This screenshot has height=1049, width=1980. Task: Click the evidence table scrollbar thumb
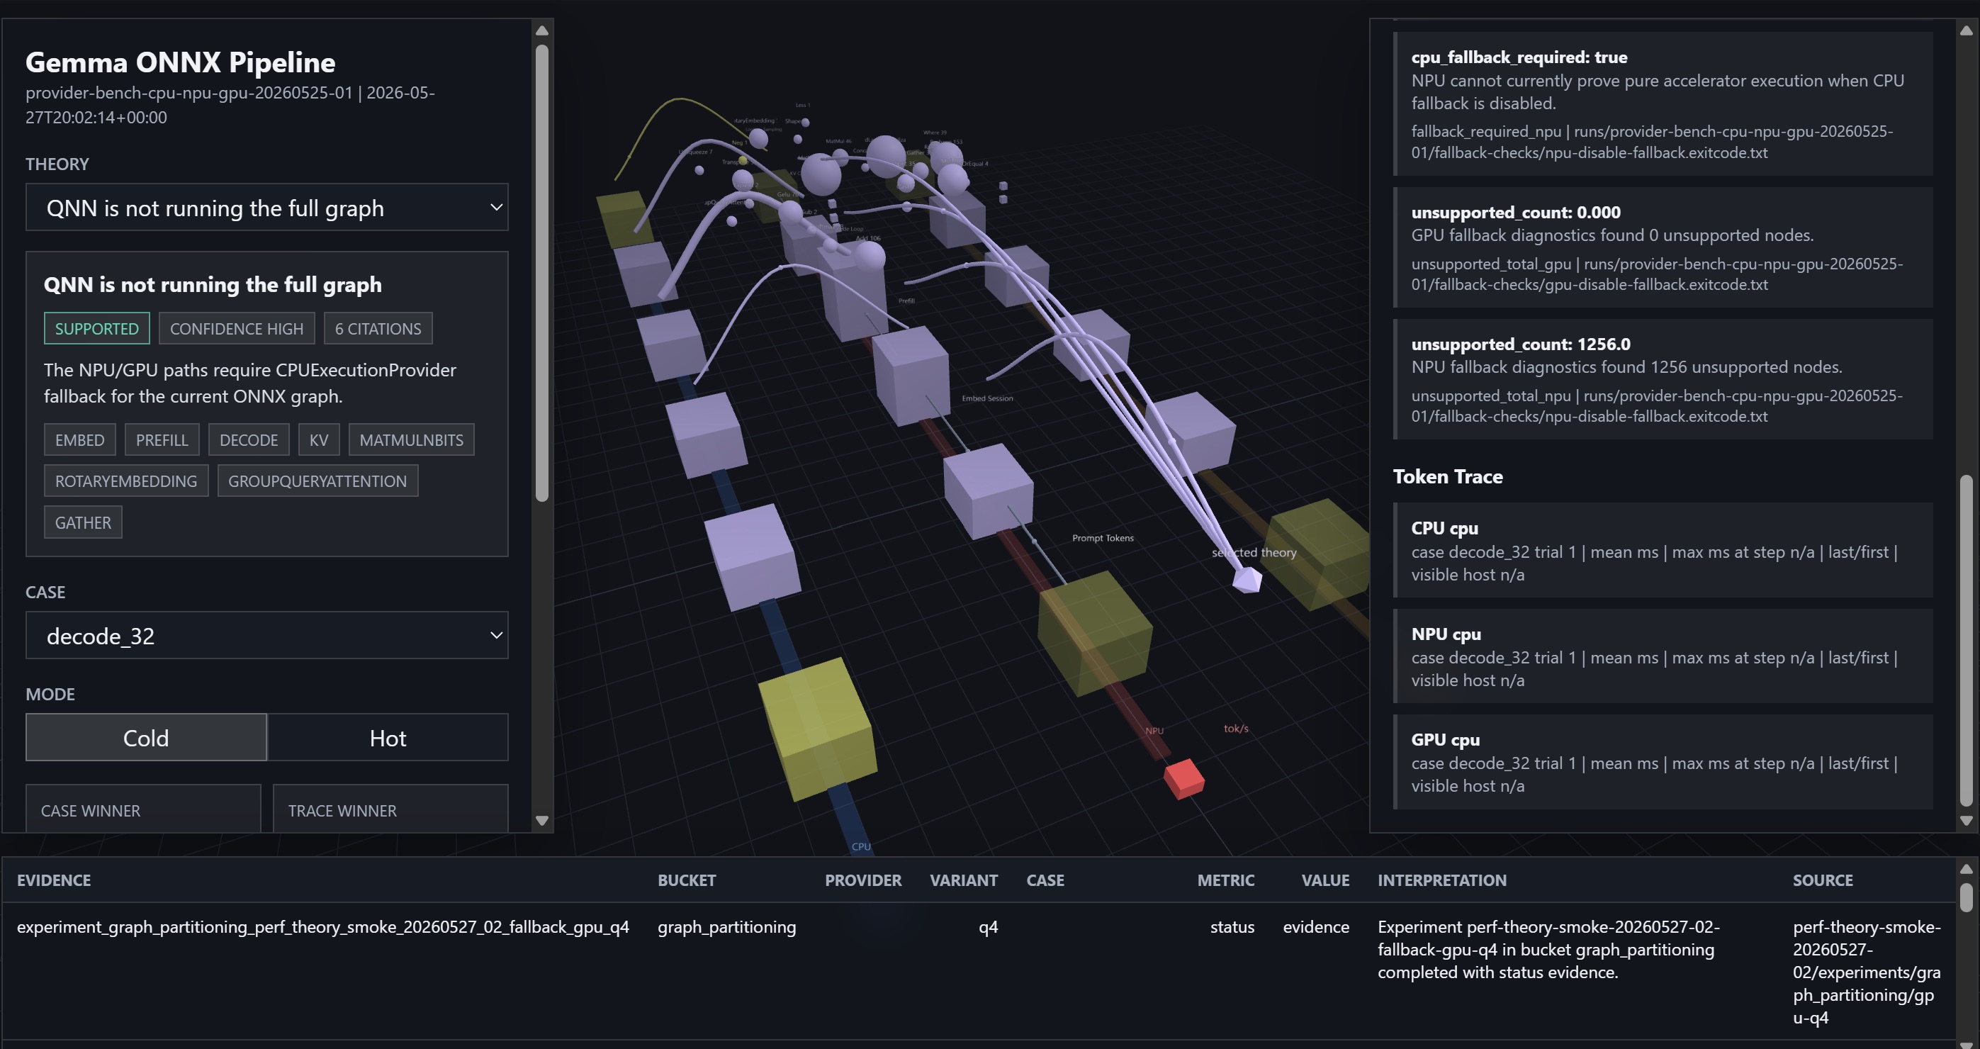pos(1966,897)
